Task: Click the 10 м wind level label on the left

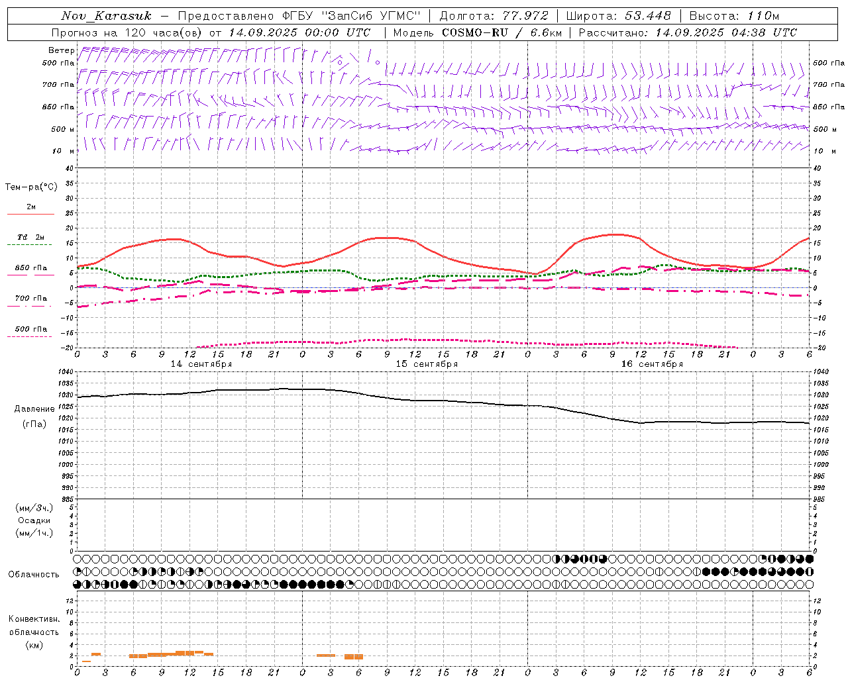Action: (x=63, y=151)
